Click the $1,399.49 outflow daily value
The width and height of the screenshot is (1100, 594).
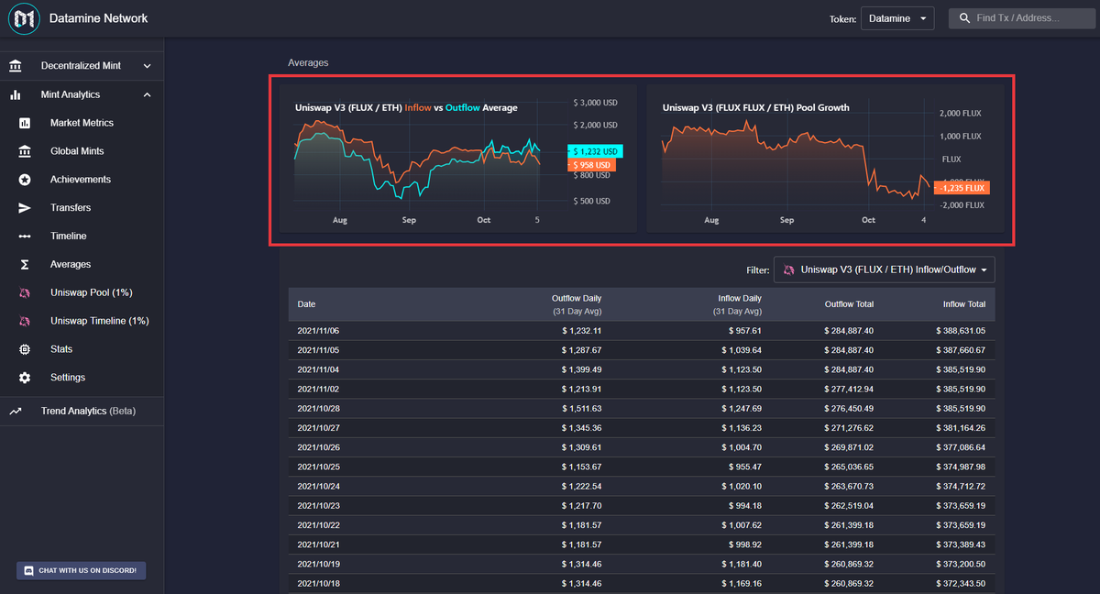click(x=582, y=369)
